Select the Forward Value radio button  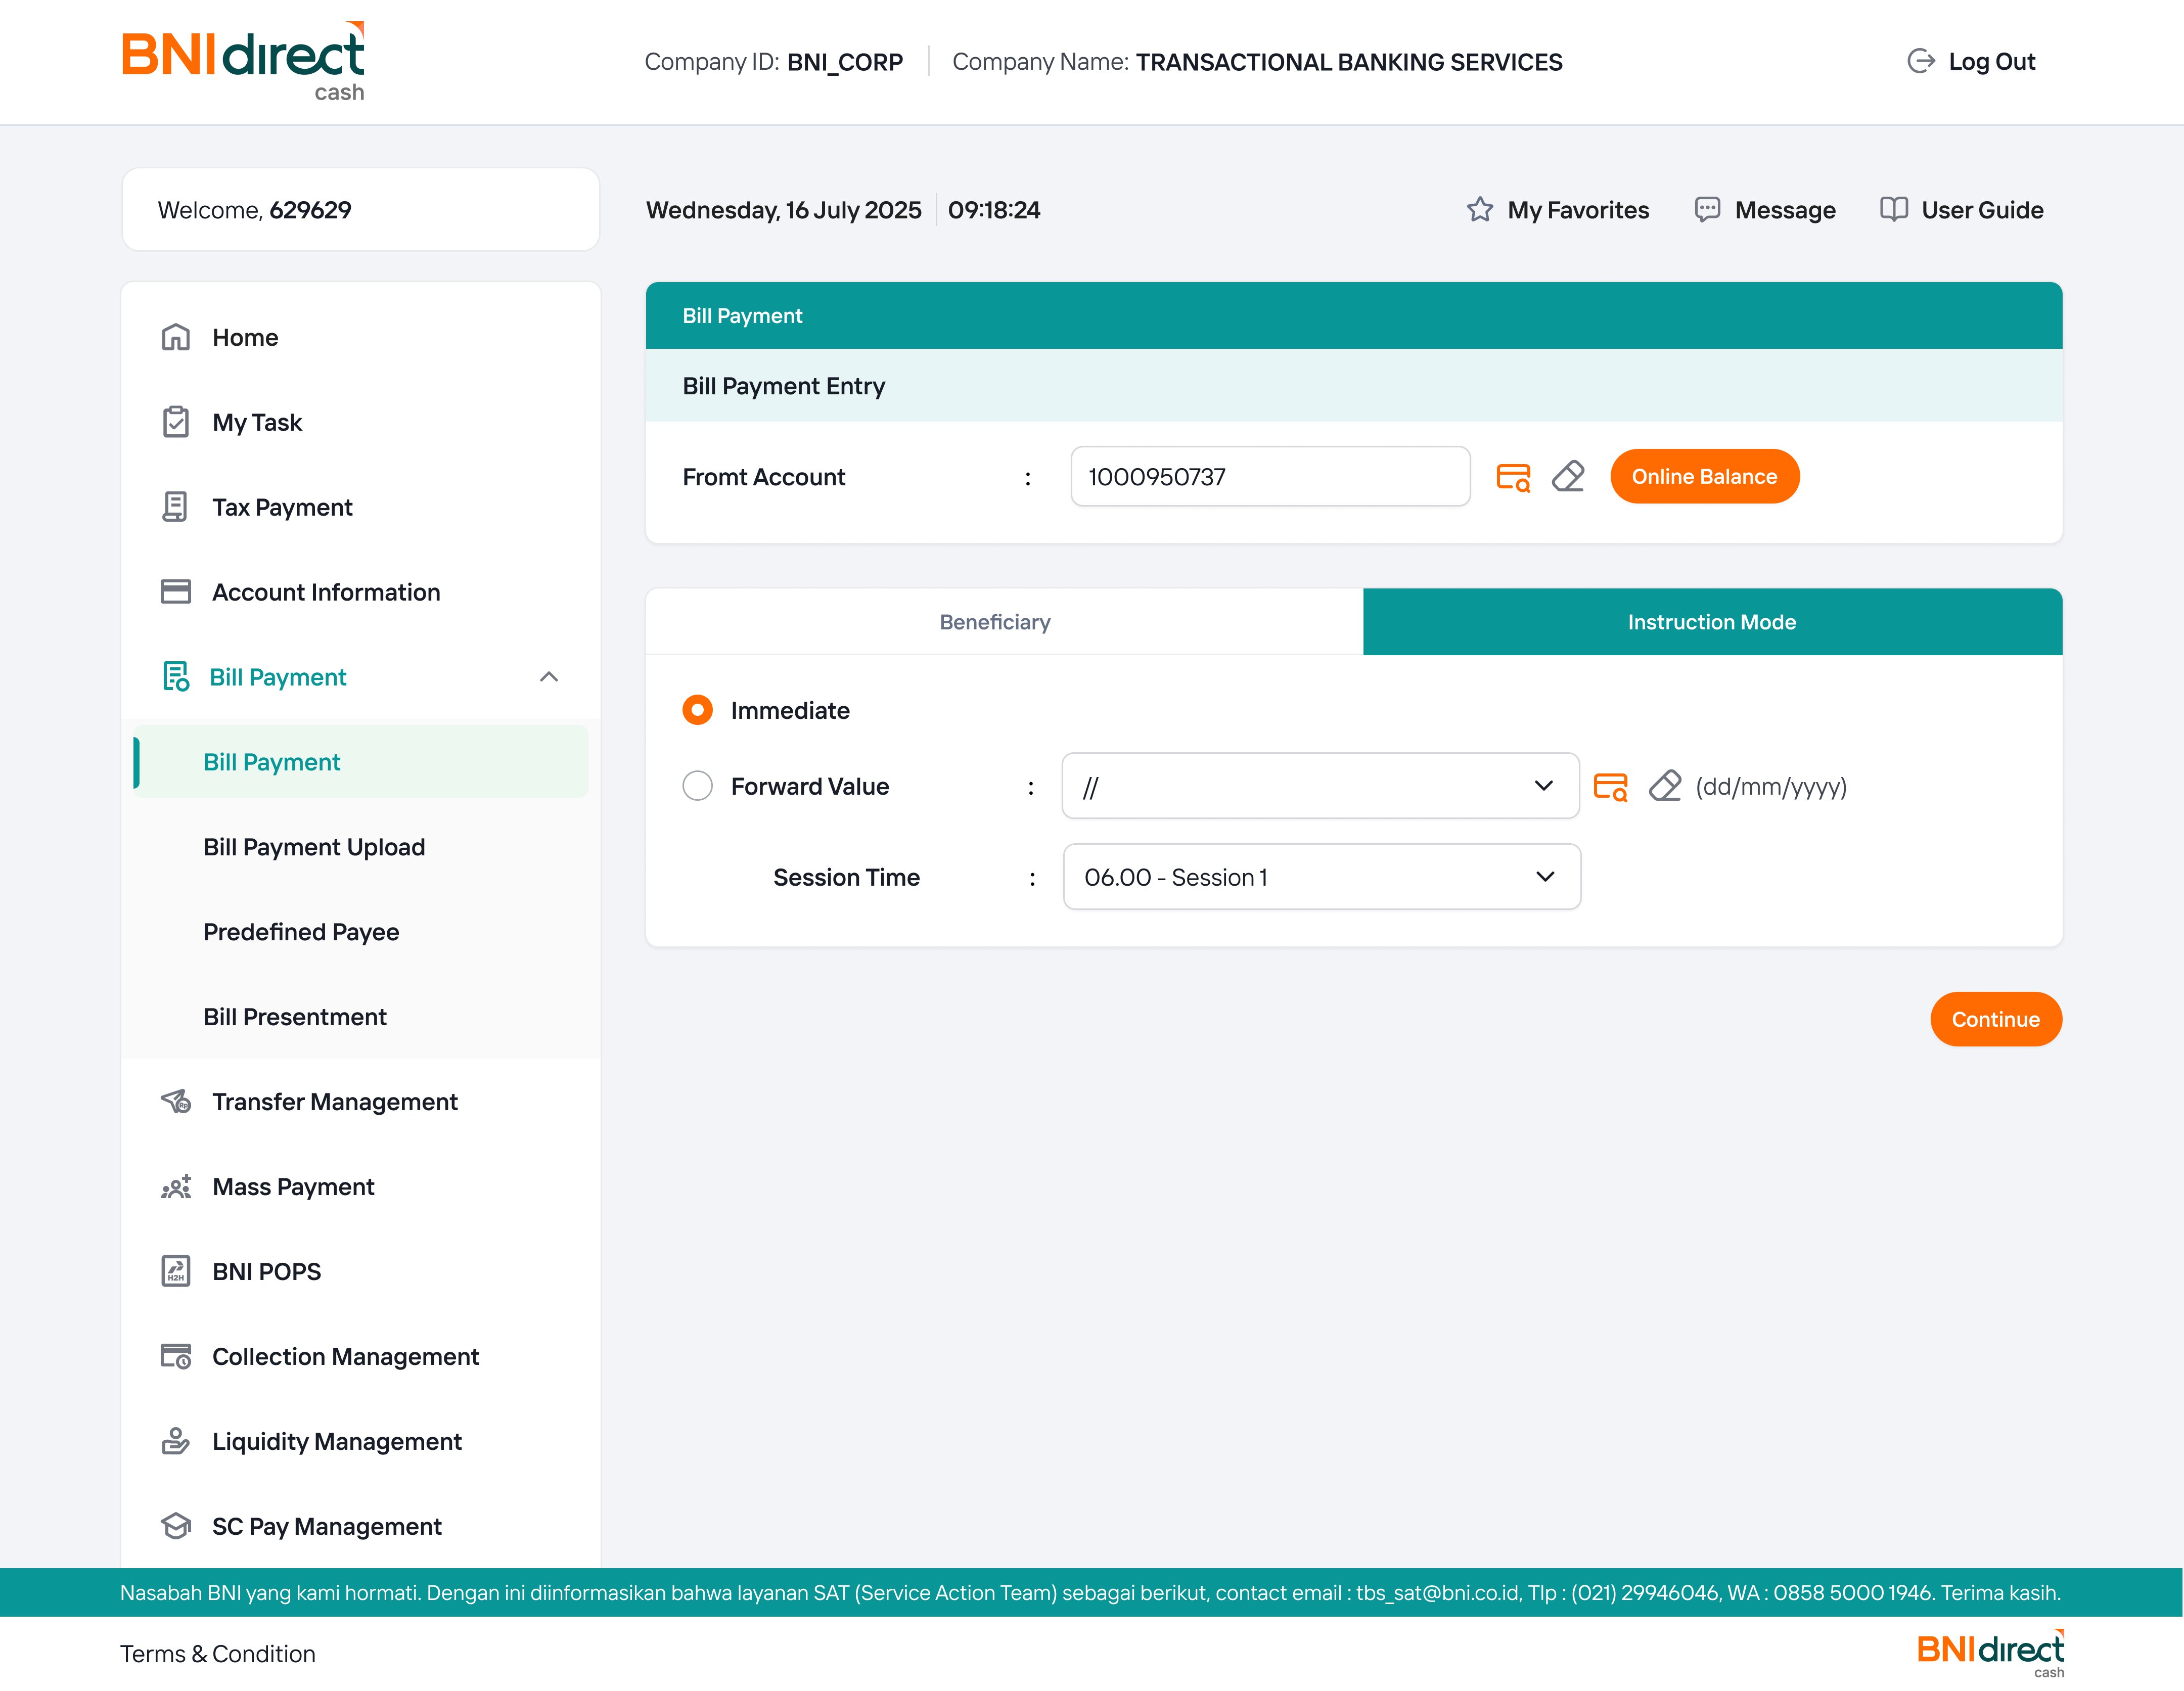click(697, 786)
